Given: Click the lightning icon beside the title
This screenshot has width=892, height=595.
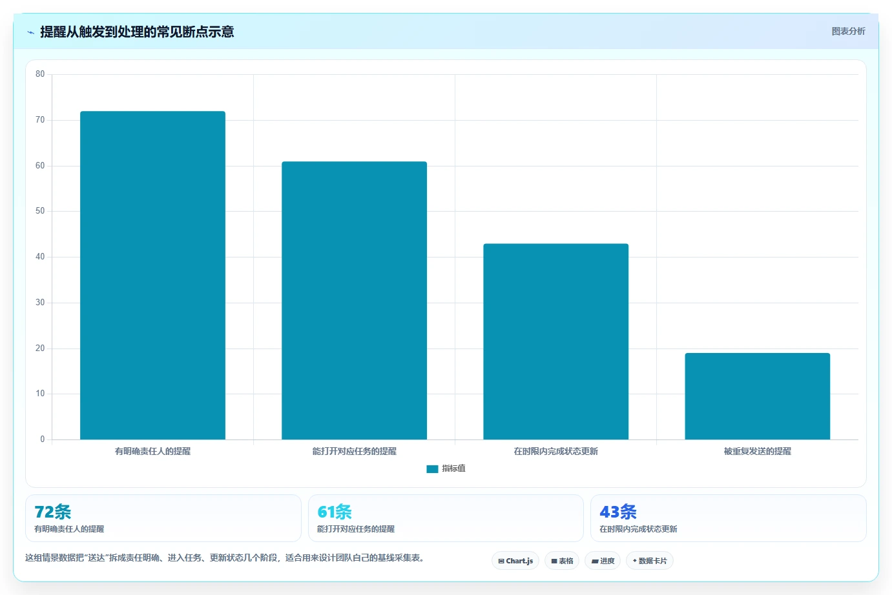Looking at the screenshot, I should [x=30, y=32].
